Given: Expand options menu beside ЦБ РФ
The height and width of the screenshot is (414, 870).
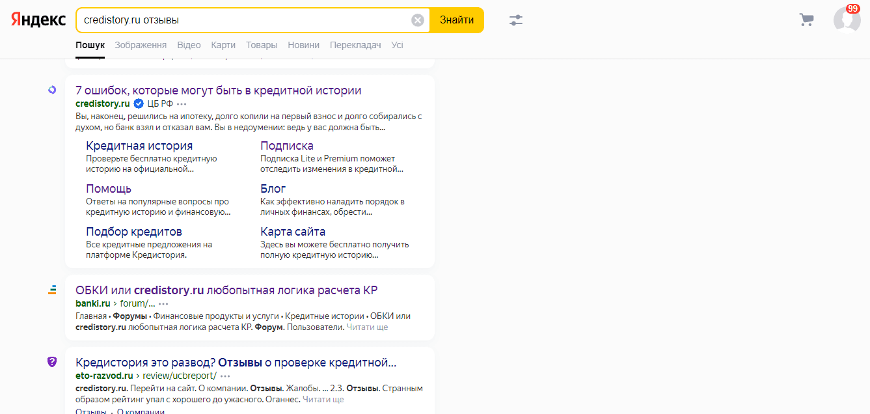Looking at the screenshot, I should pyautogui.click(x=182, y=104).
